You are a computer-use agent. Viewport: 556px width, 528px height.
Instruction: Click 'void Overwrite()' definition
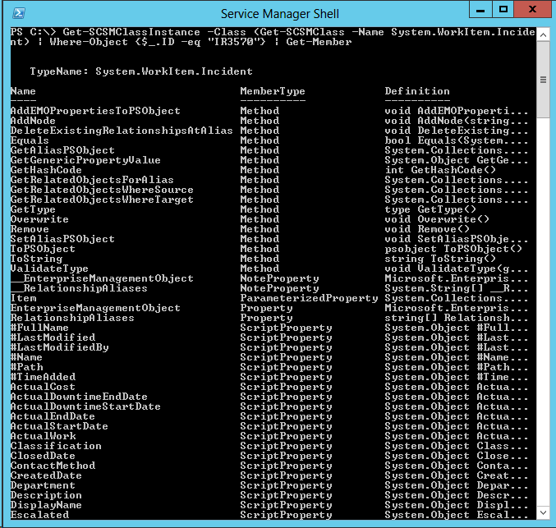437,219
